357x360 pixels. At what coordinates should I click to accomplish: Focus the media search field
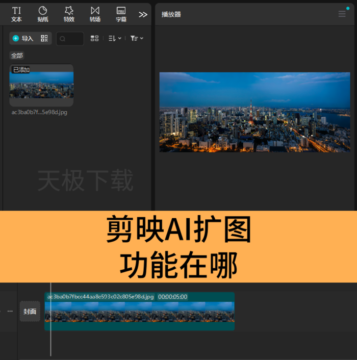point(70,39)
